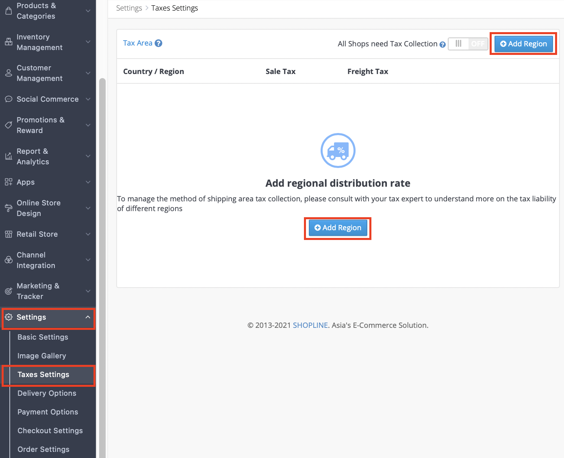Click the help icon beside All Shops need Tax Collection

click(x=443, y=45)
